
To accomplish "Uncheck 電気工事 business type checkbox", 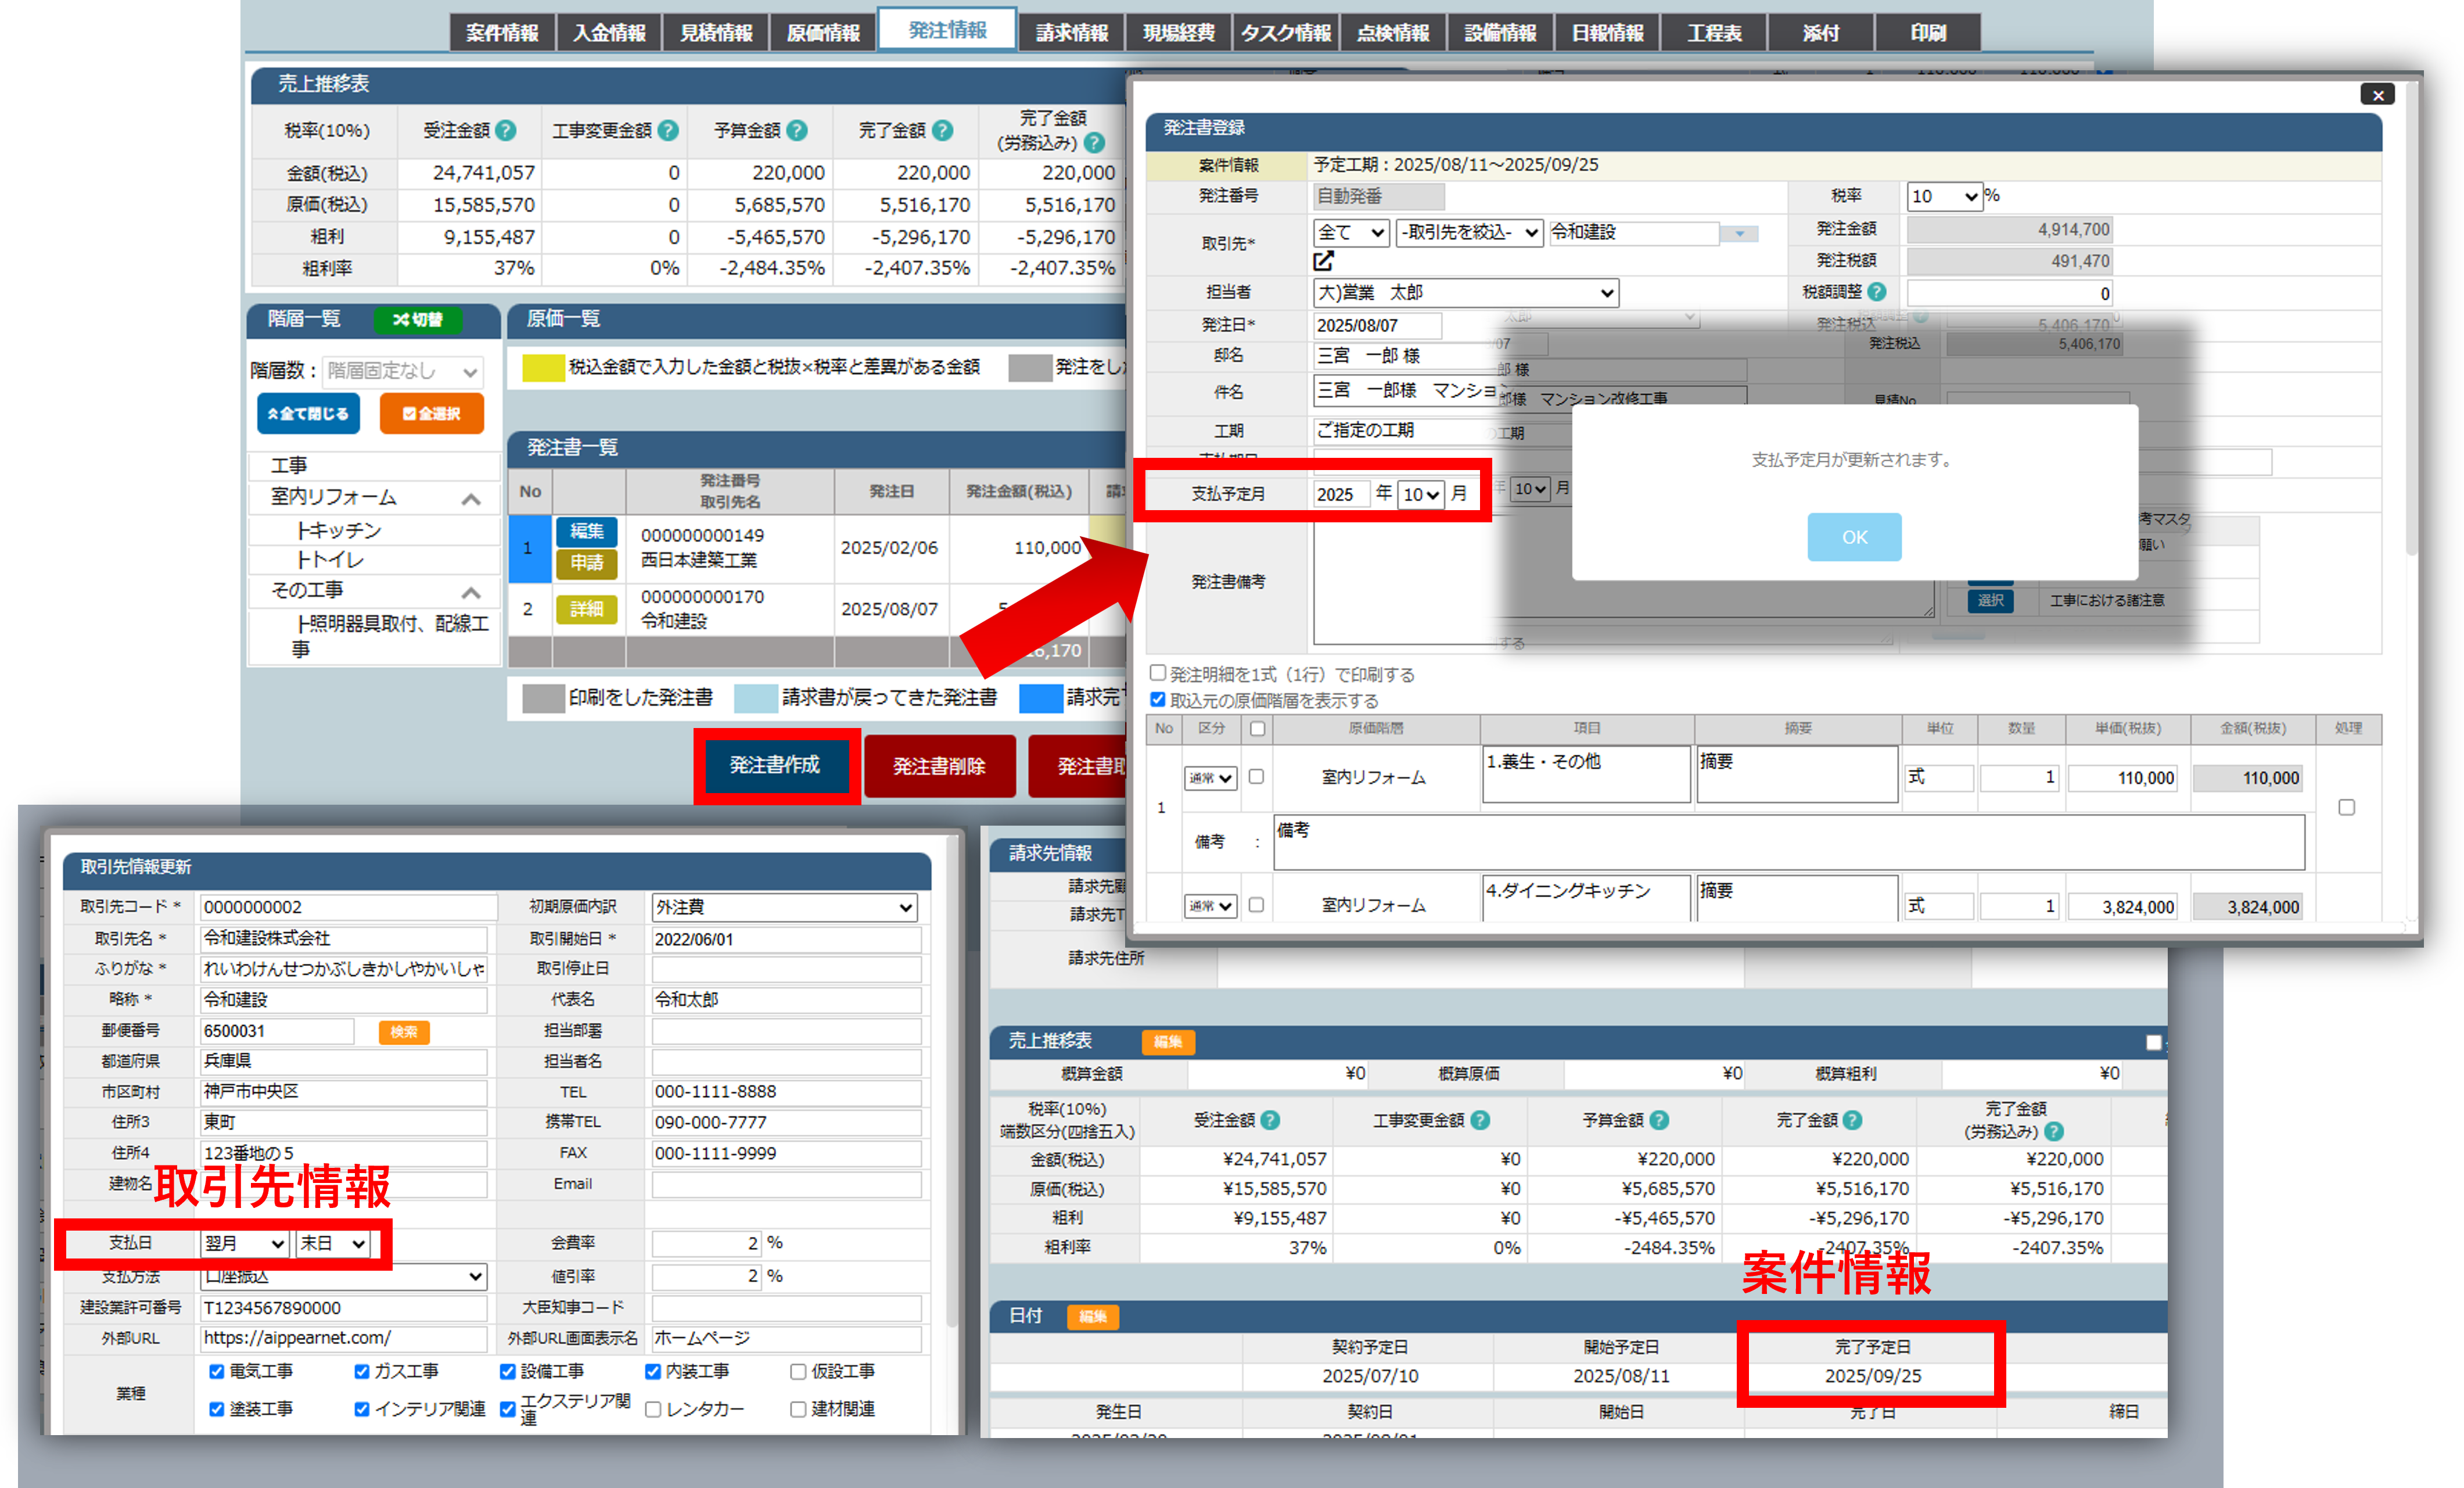I will click(216, 1371).
